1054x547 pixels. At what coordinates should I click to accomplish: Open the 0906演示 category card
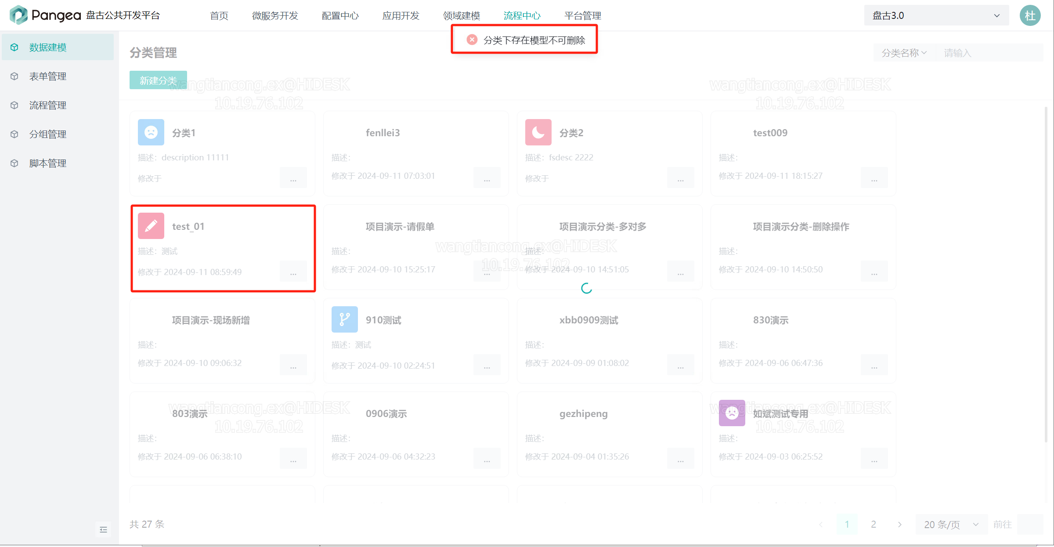click(x=416, y=434)
